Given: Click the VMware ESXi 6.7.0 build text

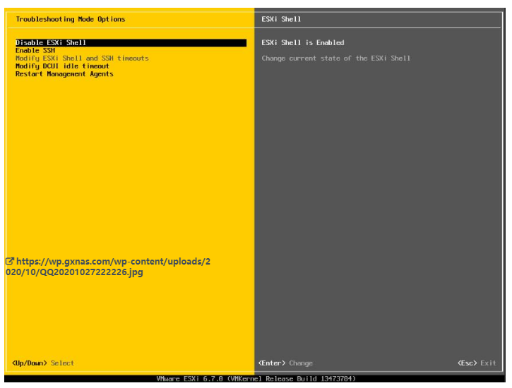Looking at the screenshot, I should click(x=256, y=379).
